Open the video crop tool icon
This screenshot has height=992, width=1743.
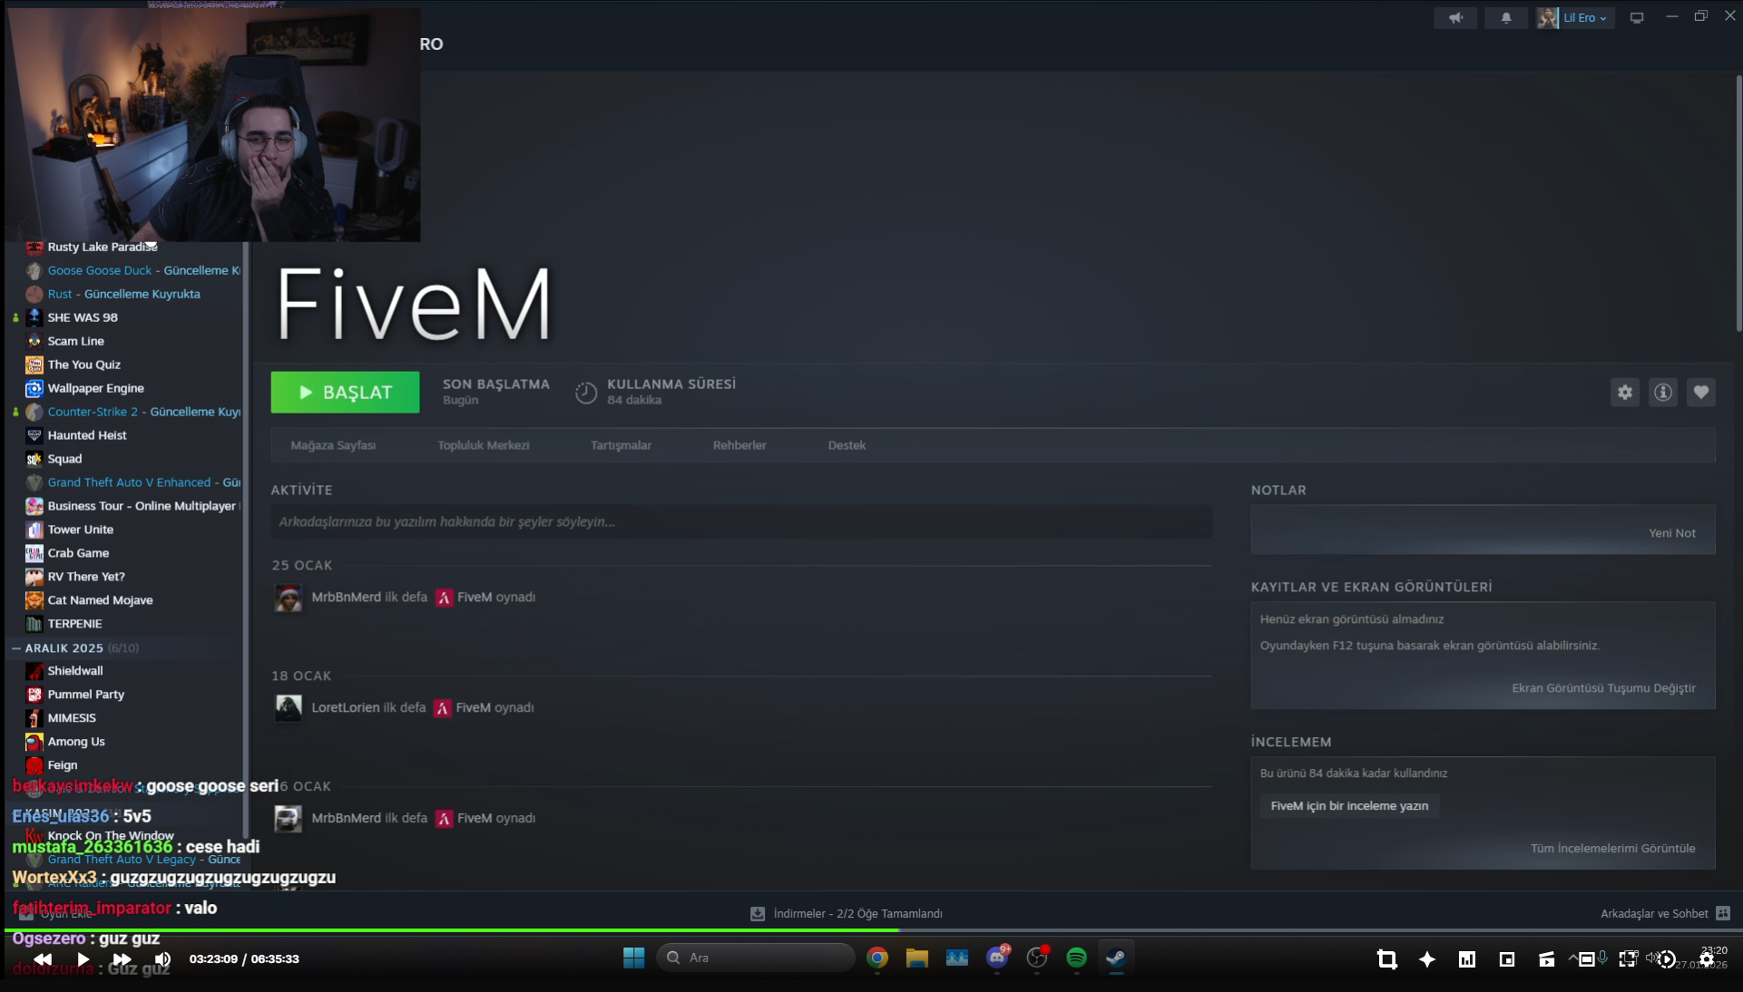point(1387,959)
